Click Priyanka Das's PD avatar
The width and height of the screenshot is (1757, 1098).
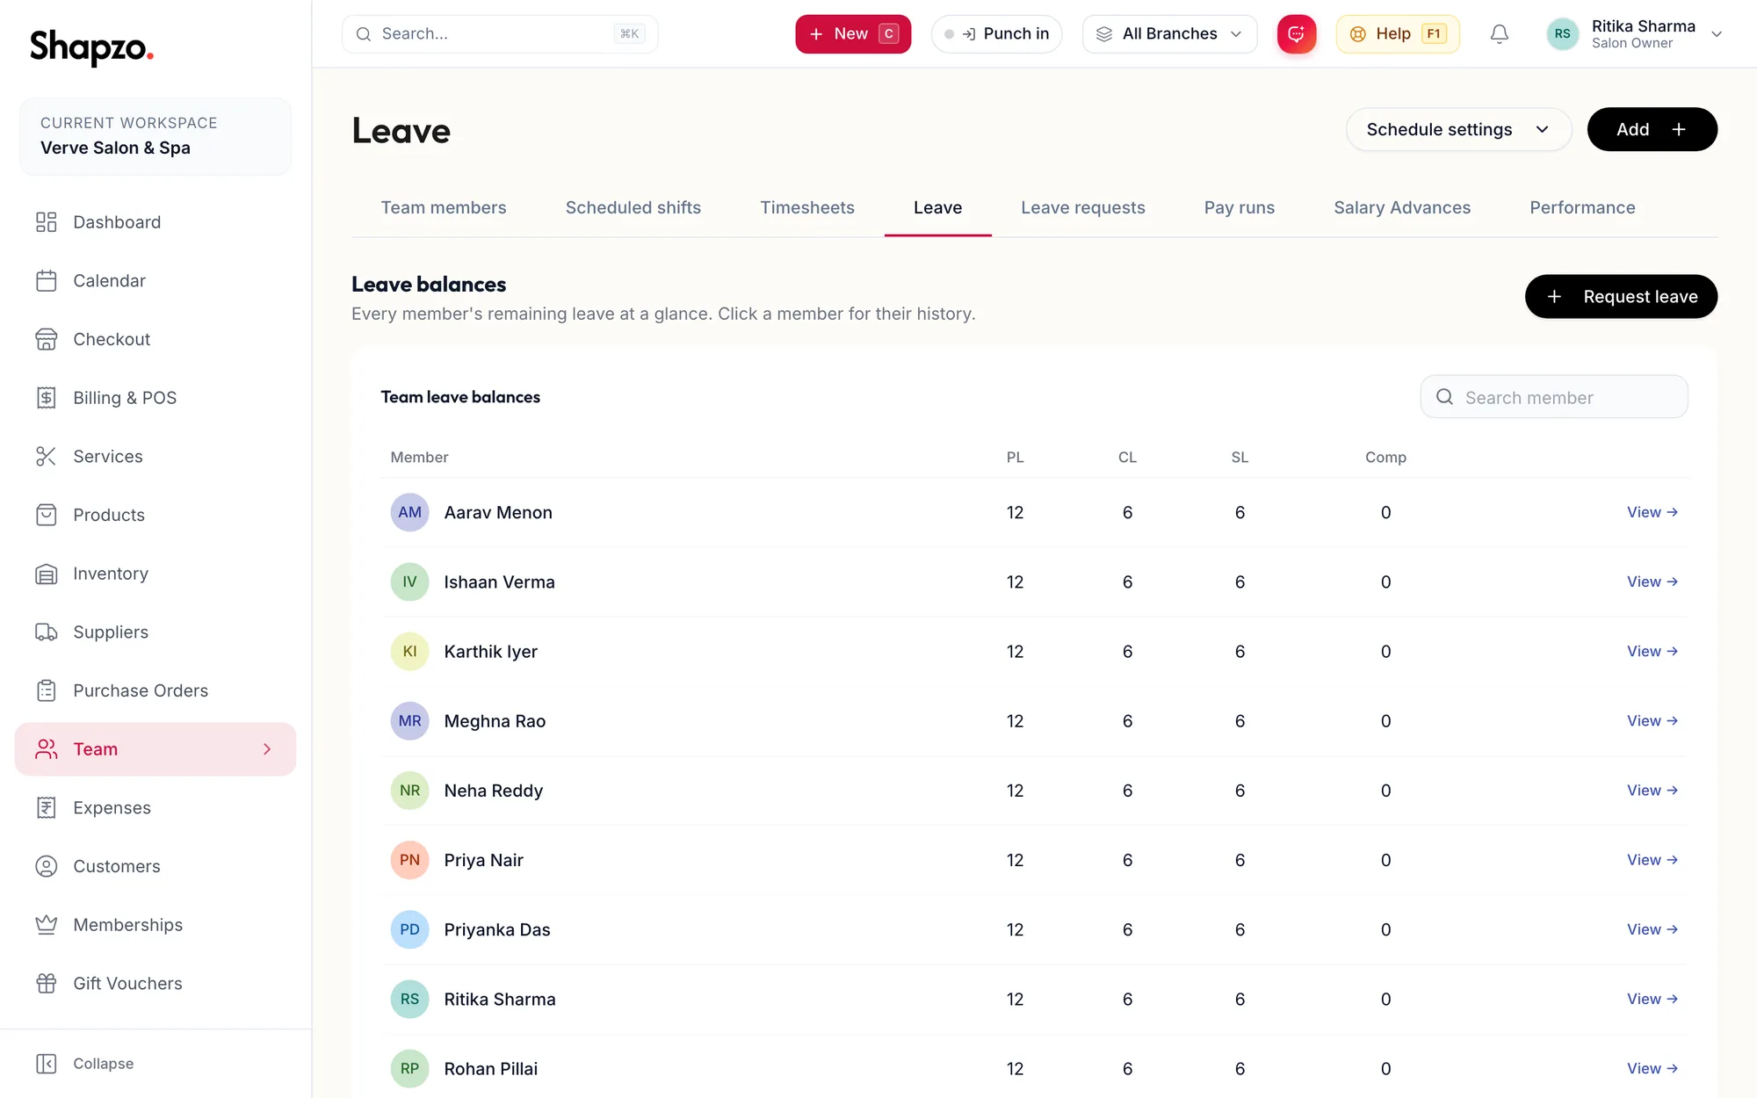tap(409, 929)
